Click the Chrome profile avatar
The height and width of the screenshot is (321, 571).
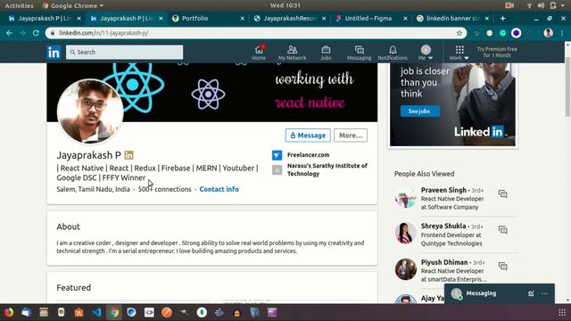(549, 33)
